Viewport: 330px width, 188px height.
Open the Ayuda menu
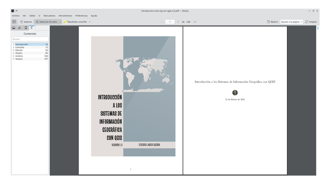(94, 16)
